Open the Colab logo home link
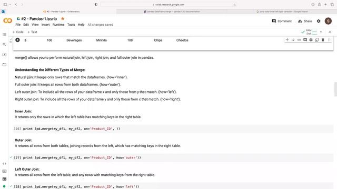337x189 pixels. click(8, 21)
